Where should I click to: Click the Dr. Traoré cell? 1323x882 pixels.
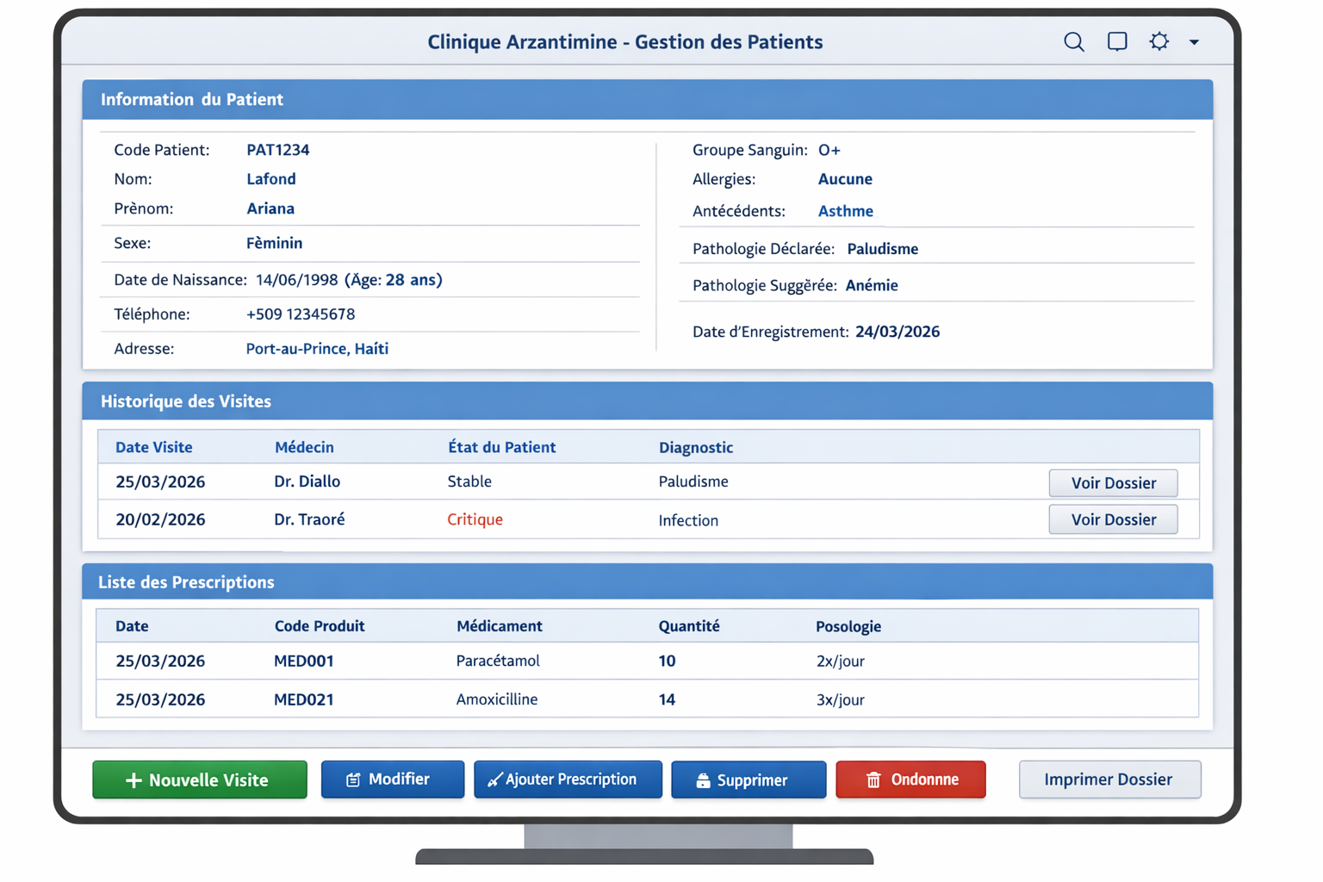coord(309,519)
